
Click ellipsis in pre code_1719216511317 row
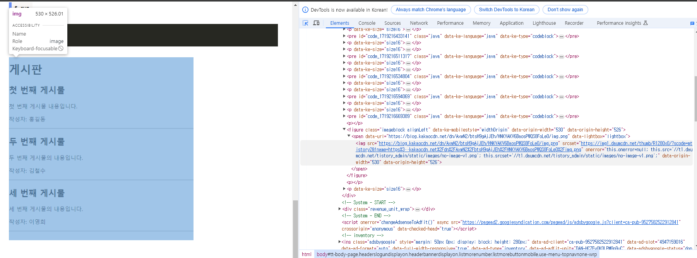[x=562, y=56]
